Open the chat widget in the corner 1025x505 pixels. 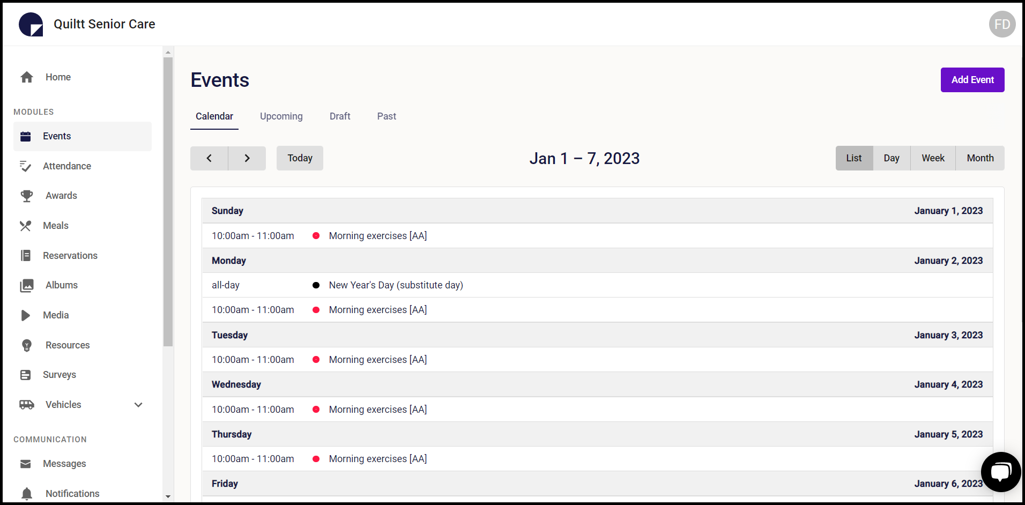[x=1000, y=472]
